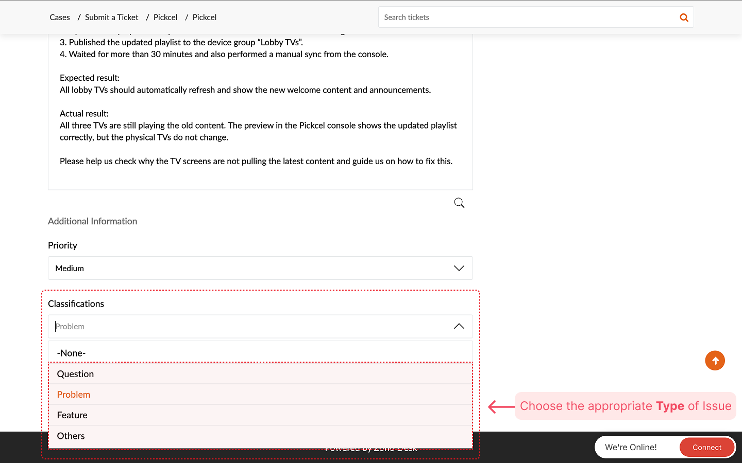Click the Pickcel breadcrumb right after Submit a Ticket
The width and height of the screenshot is (742, 463).
(x=165, y=17)
